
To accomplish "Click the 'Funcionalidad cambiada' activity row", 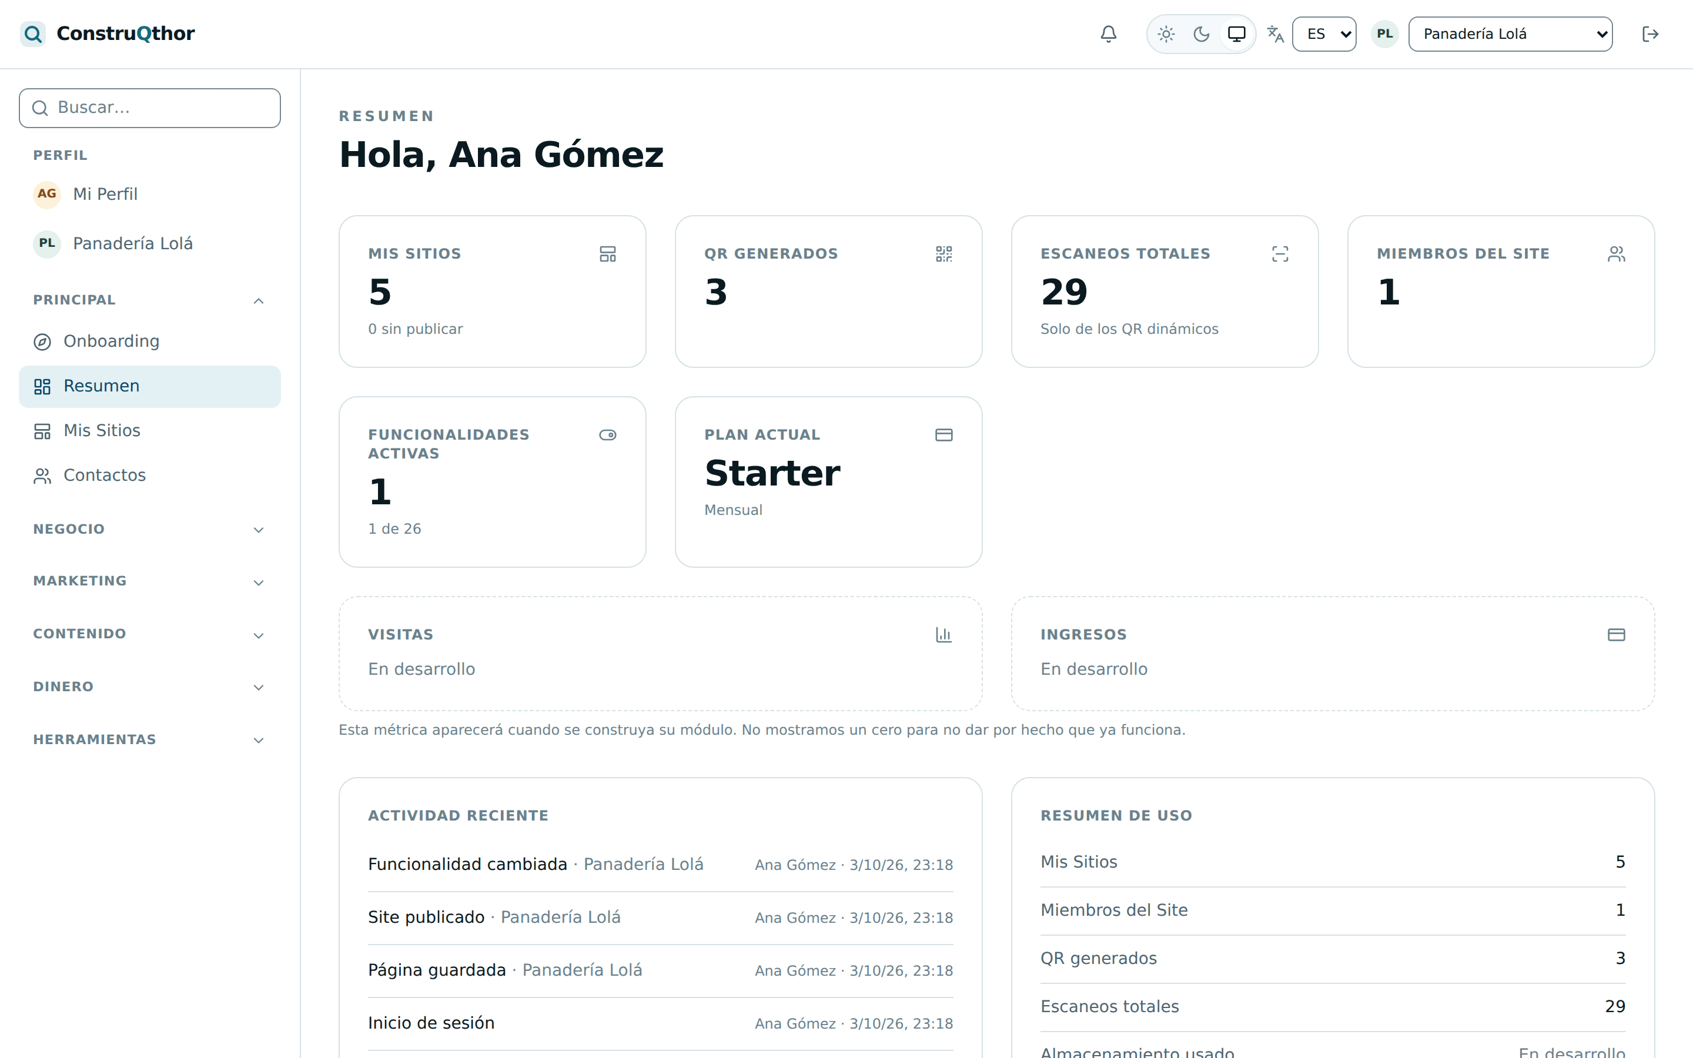I will 660,865.
